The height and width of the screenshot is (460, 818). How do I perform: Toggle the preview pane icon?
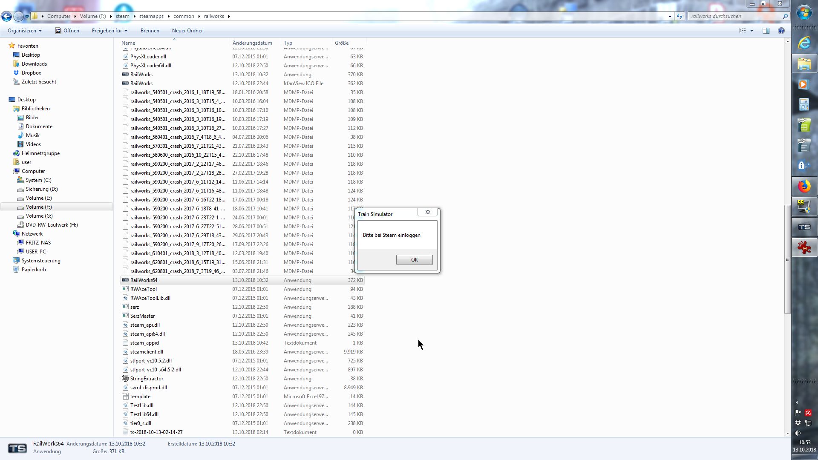click(766, 31)
